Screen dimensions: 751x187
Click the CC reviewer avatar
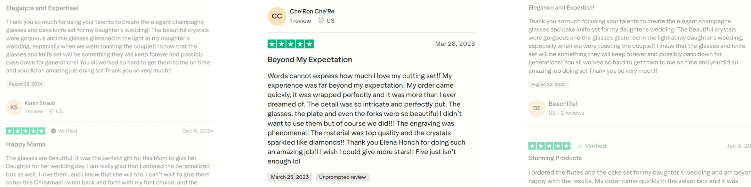click(277, 16)
